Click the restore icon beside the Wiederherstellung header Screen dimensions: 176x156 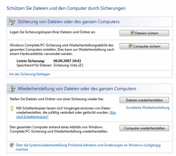pyautogui.click(x=12, y=89)
